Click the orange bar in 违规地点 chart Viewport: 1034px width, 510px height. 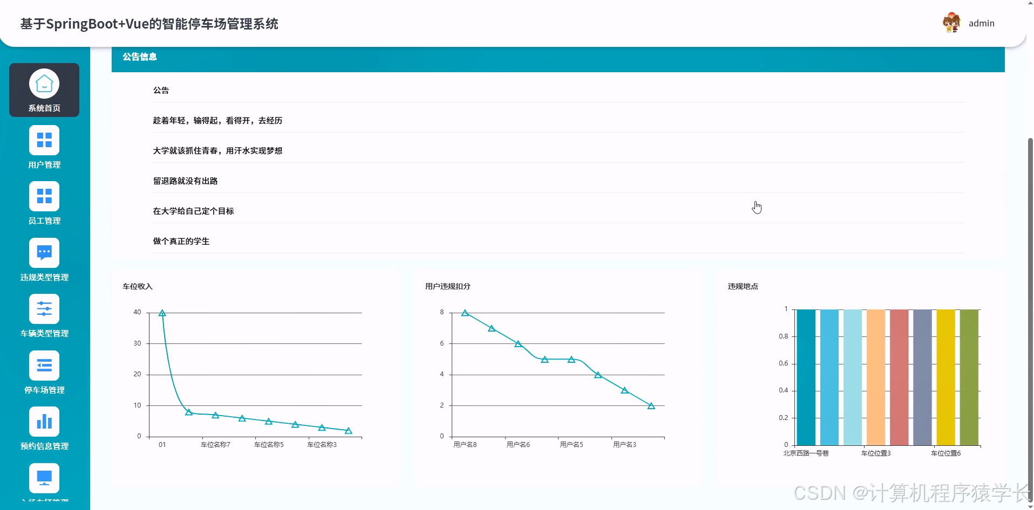876,377
